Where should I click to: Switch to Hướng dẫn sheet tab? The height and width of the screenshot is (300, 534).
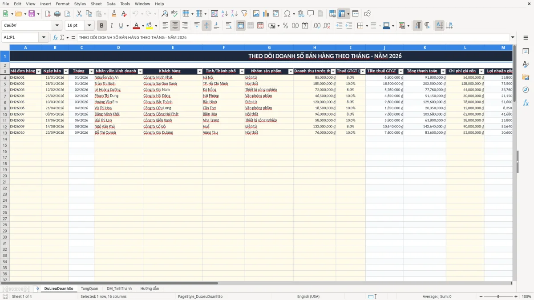tap(150, 288)
